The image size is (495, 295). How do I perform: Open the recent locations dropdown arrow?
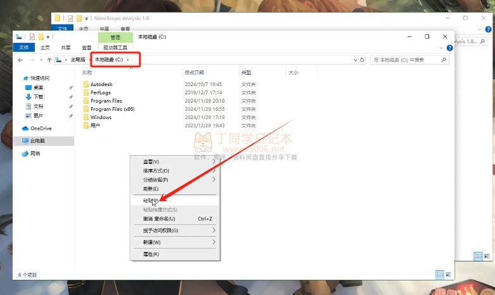[x=41, y=60]
